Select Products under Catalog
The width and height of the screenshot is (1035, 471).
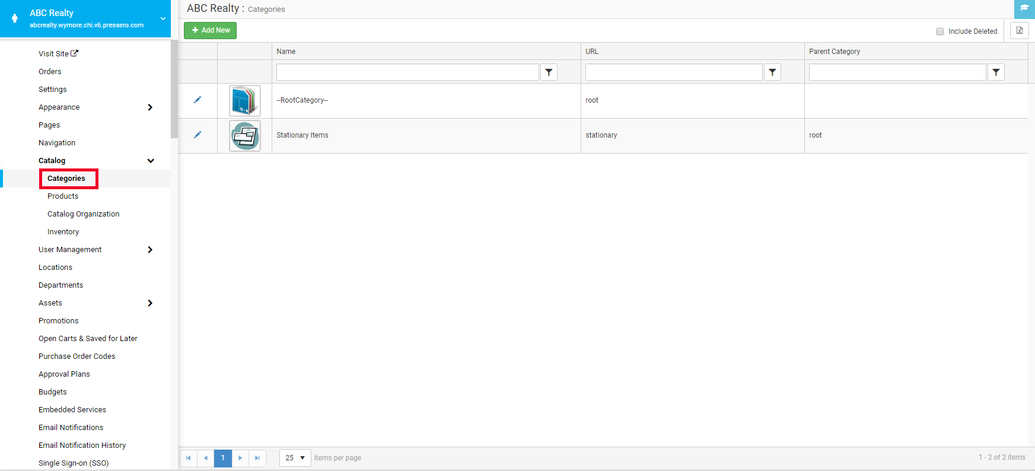(x=63, y=196)
